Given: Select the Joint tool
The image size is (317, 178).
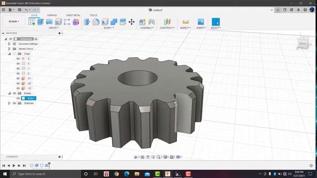Looking at the screenshot, I should pyautogui.click(x=152, y=22).
